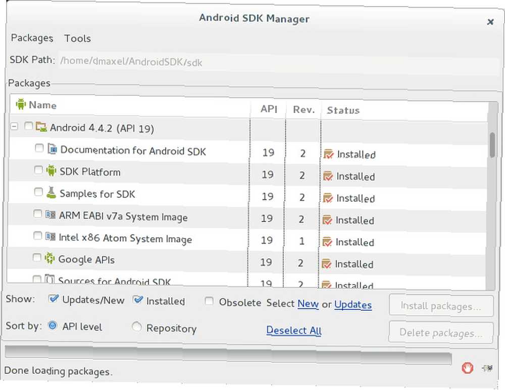This screenshot has width=505, height=390.
Task: Click installed status icon for SDK Platform row
Action: pos(328,176)
